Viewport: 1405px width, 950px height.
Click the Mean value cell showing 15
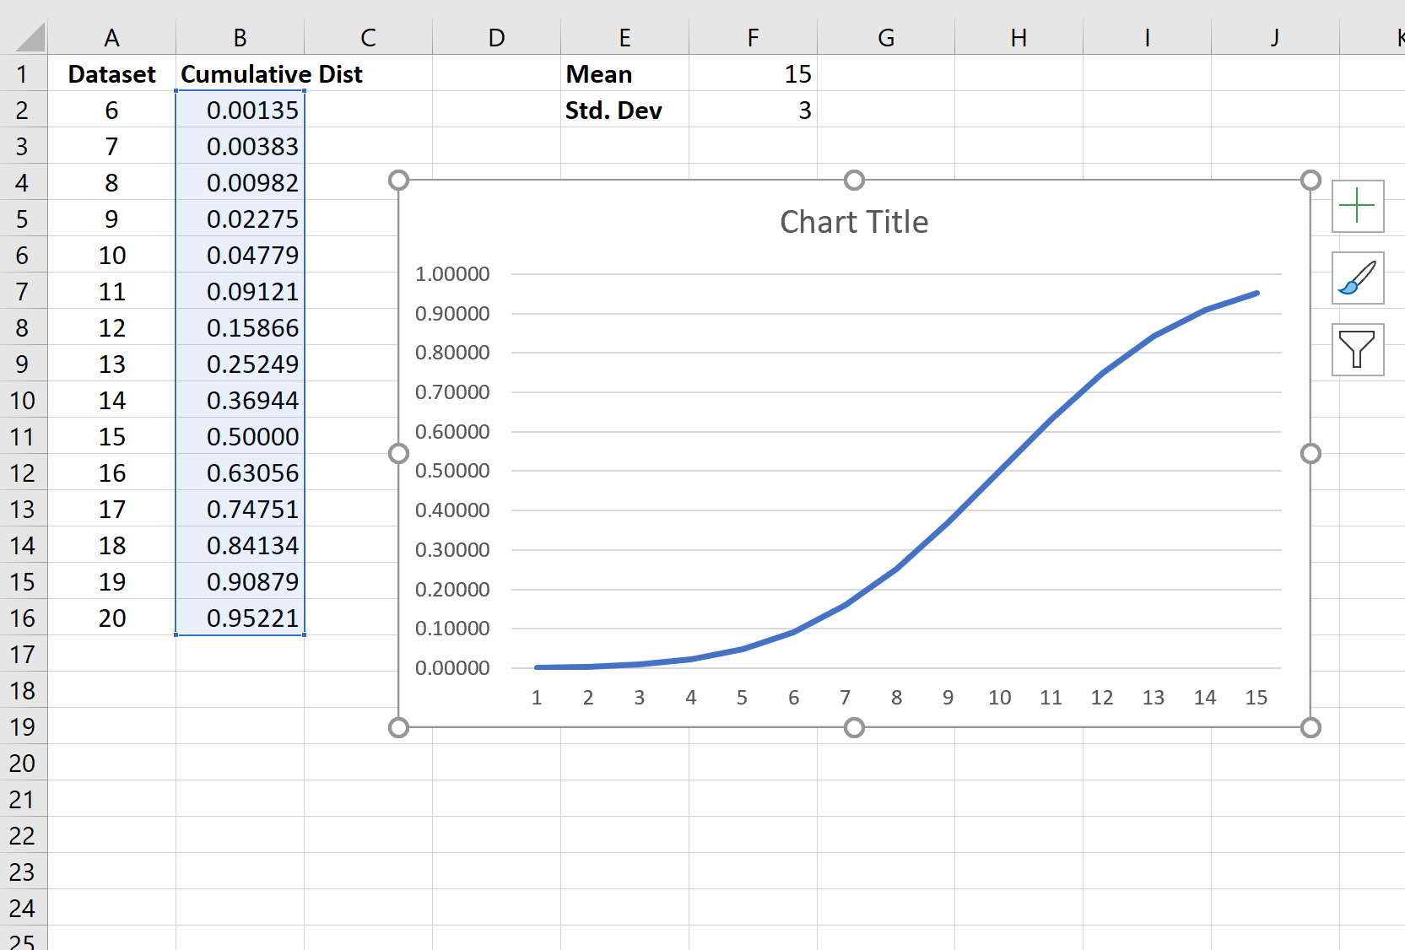(753, 74)
